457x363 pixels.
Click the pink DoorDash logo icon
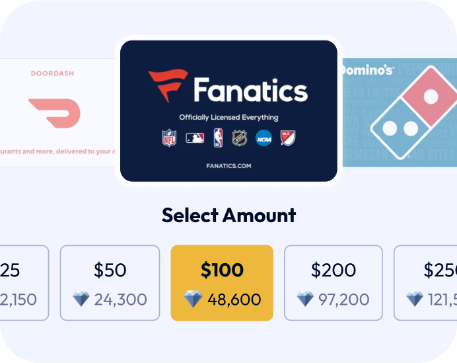coord(54,113)
